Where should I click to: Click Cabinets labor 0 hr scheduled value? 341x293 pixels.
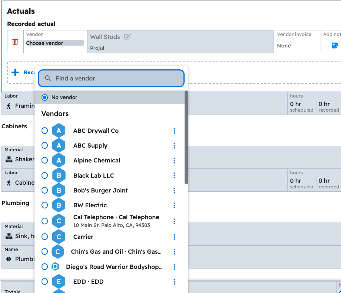295,181
